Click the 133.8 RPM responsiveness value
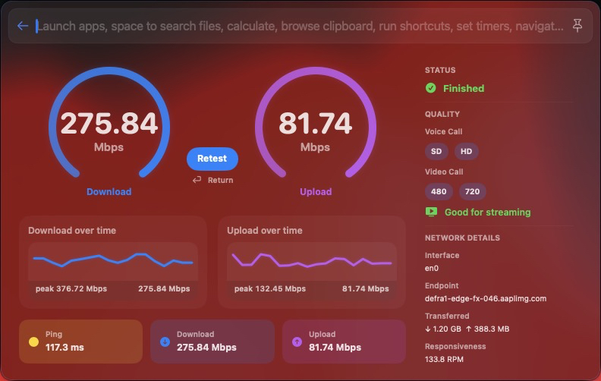 pyautogui.click(x=444, y=359)
